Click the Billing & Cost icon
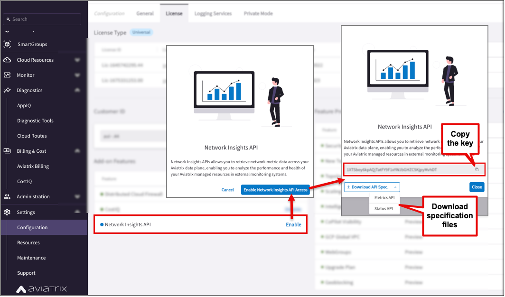 tap(7, 151)
